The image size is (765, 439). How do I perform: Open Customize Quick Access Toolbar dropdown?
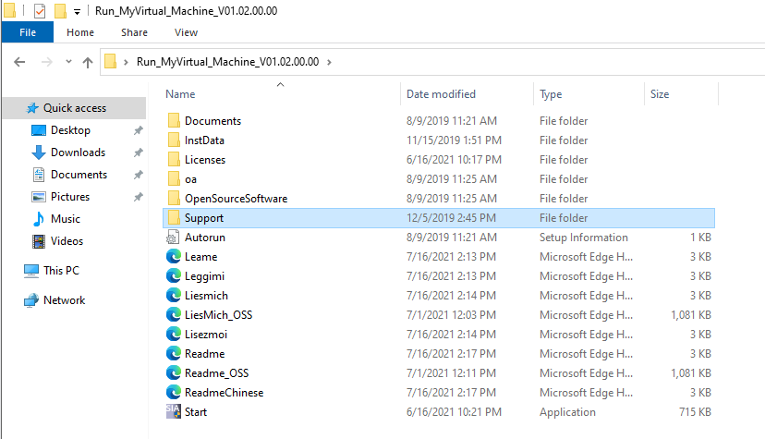(77, 12)
